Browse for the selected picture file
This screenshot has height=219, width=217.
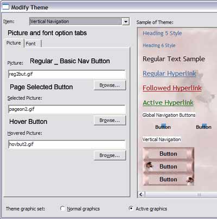point(110,121)
